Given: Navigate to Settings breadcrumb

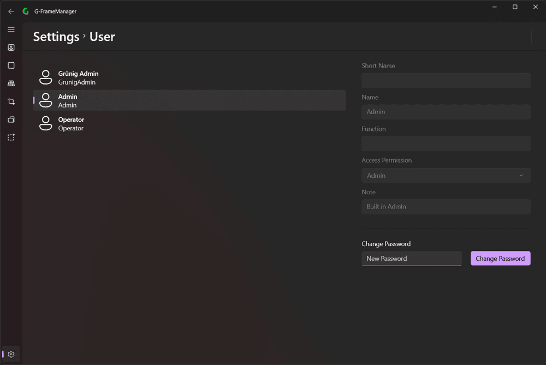Looking at the screenshot, I should pyautogui.click(x=56, y=37).
